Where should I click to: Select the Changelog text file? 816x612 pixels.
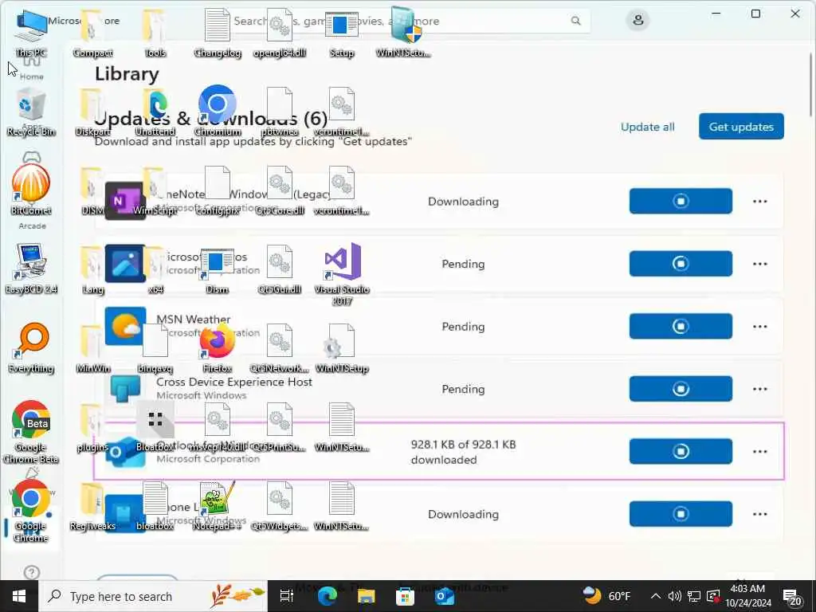tap(218, 32)
